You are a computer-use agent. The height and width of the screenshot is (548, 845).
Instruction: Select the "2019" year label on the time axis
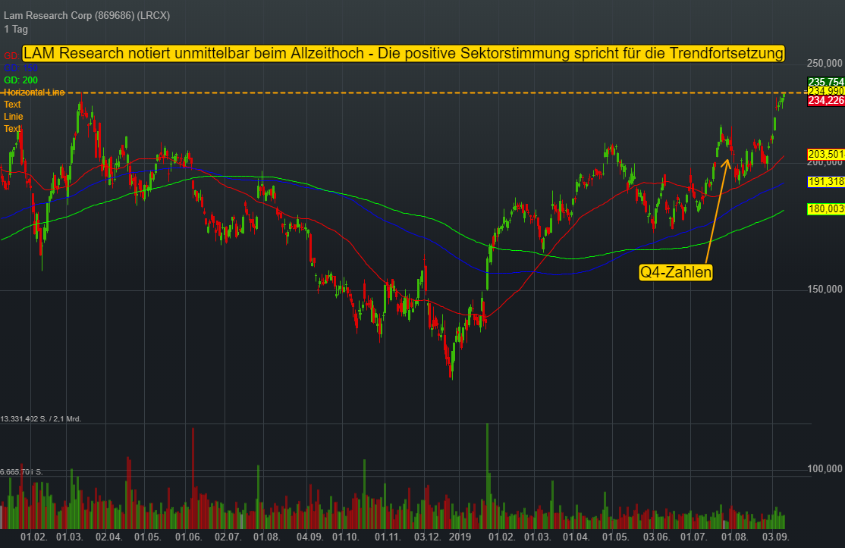click(460, 537)
